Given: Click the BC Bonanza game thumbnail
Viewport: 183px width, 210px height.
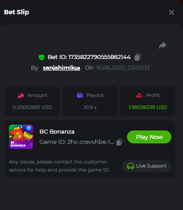Looking at the screenshot, I should 21,137.
